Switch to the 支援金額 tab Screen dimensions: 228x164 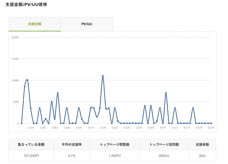coord(35,24)
